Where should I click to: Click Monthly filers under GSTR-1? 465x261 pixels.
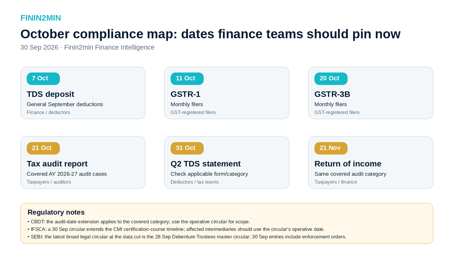pos(187,104)
